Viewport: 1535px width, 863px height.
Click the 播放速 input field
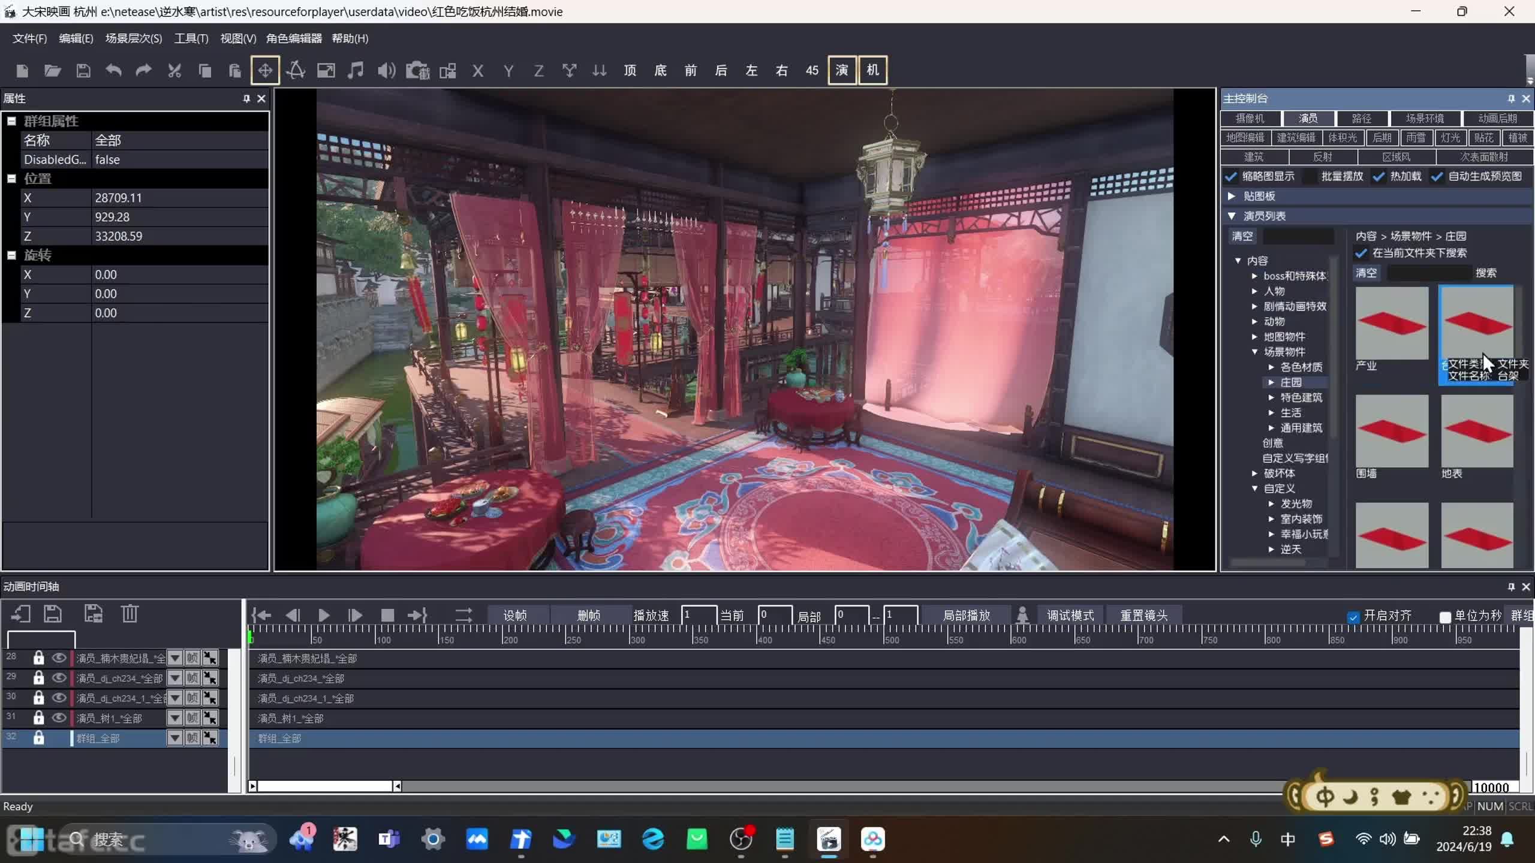(699, 615)
